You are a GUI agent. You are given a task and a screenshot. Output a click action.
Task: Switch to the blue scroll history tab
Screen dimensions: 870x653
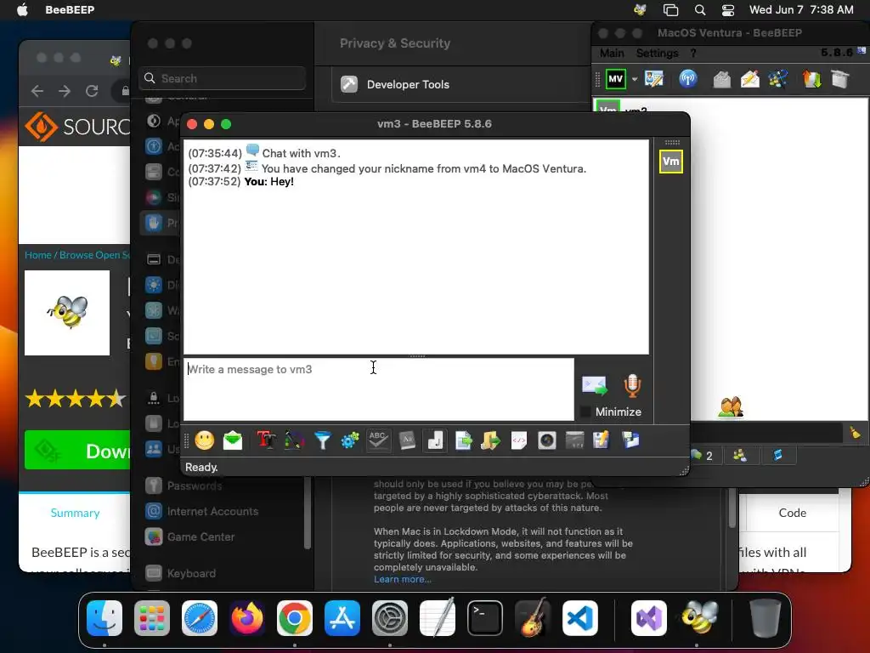click(x=777, y=456)
